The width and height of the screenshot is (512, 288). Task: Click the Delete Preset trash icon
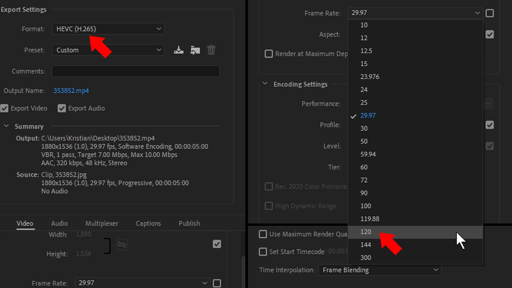211,50
